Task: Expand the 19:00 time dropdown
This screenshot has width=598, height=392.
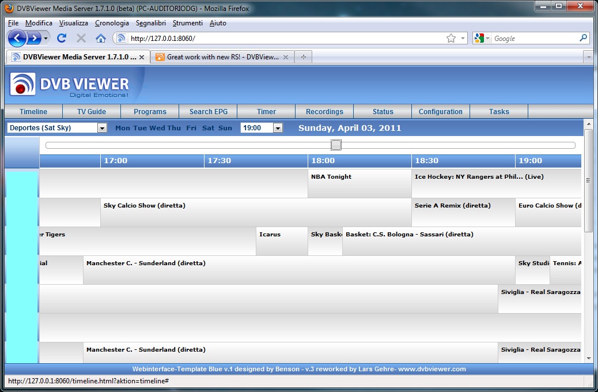Action: tap(278, 128)
